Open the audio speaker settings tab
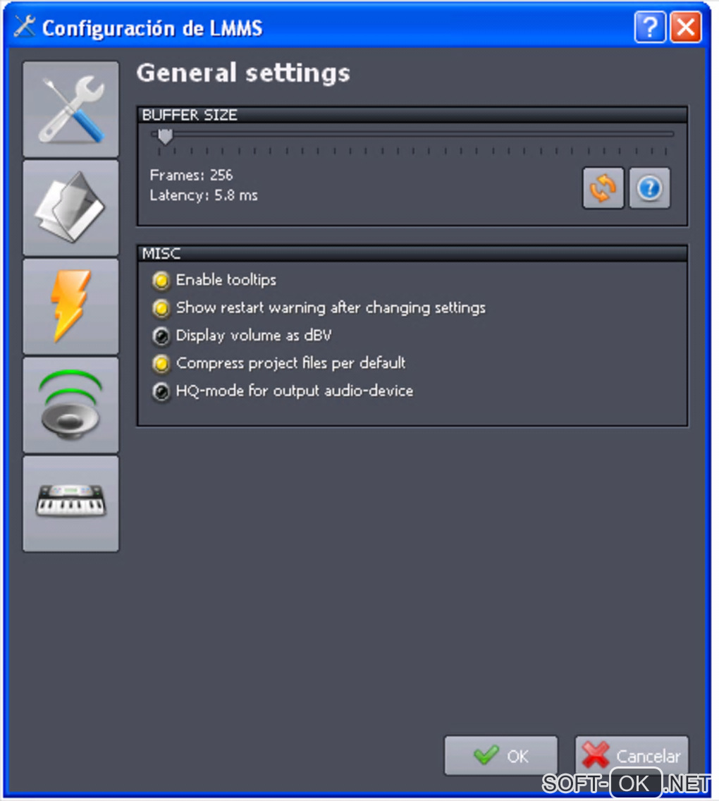 70,405
